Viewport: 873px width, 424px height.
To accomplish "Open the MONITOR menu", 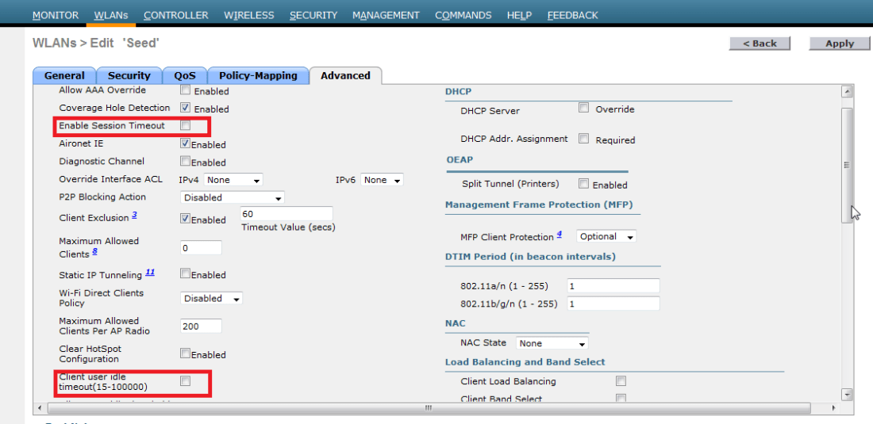I will 56,15.
